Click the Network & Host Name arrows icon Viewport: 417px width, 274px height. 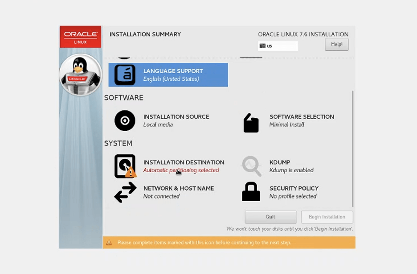point(125,192)
